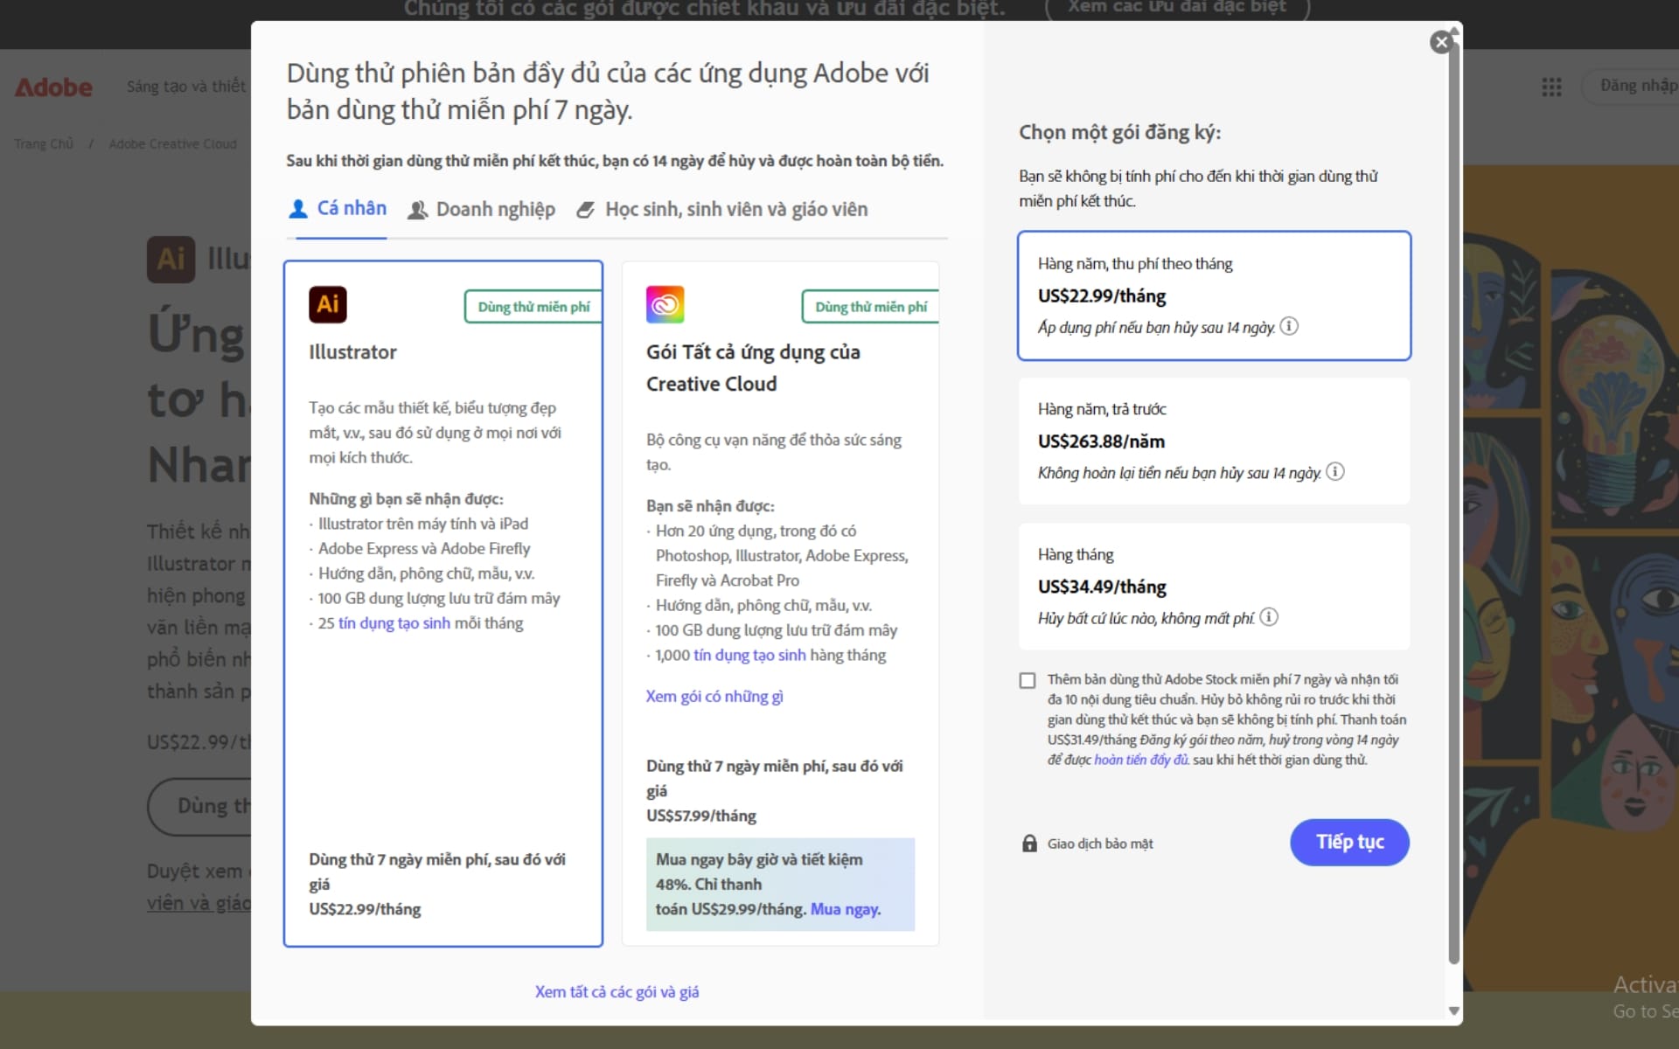This screenshot has height=1049, width=1679.
Task: Select the annual prepaid US$263.88/năm plan
Action: tap(1213, 441)
